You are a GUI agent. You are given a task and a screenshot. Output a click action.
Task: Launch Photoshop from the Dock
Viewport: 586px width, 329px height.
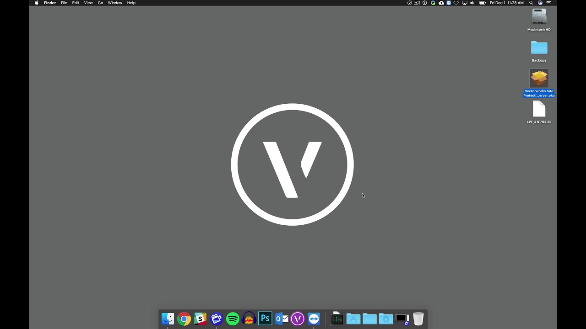click(265, 318)
